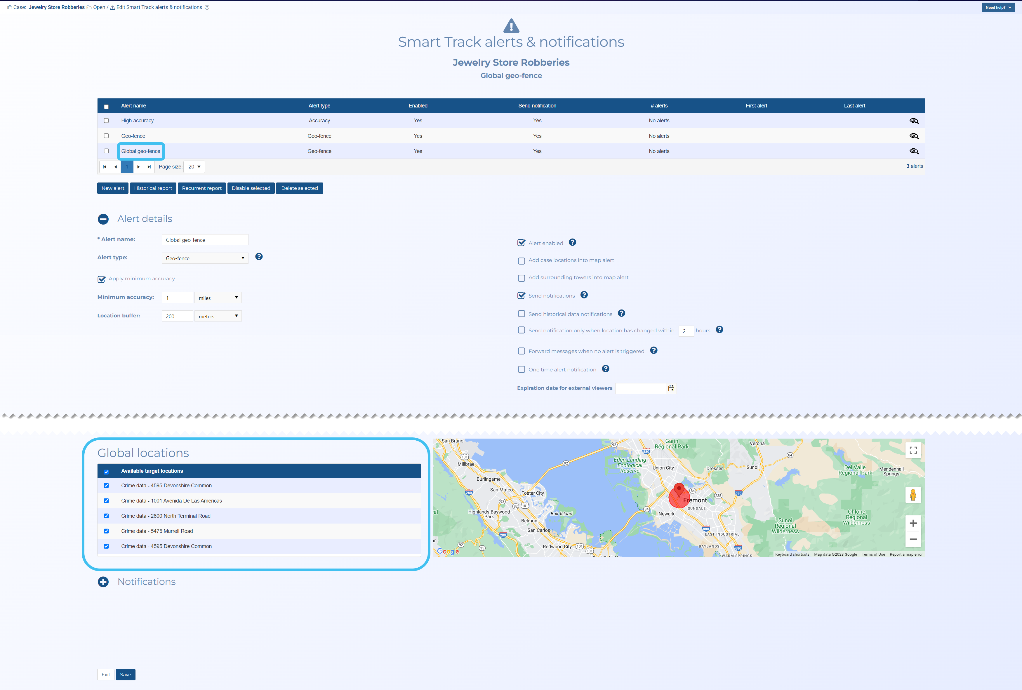Screen dimensions: 1022x690
Task: Open the expiration date calendar picker
Action: click(x=671, y=388)
